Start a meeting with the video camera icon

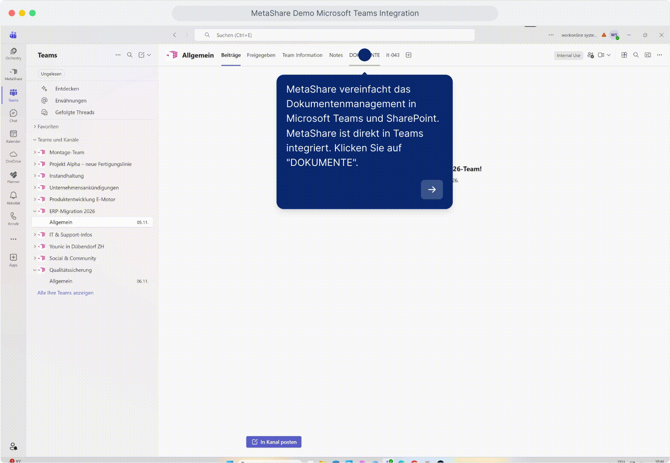click(x=601, y=55)
